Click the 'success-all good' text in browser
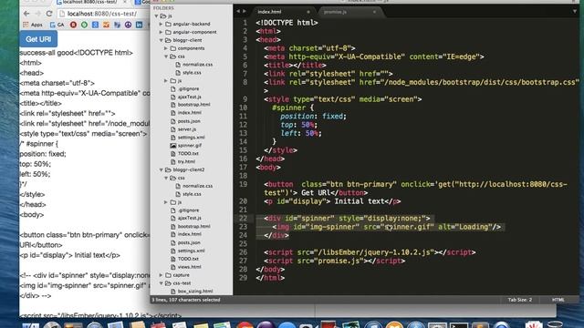584x328 pixels. (47, 53)
